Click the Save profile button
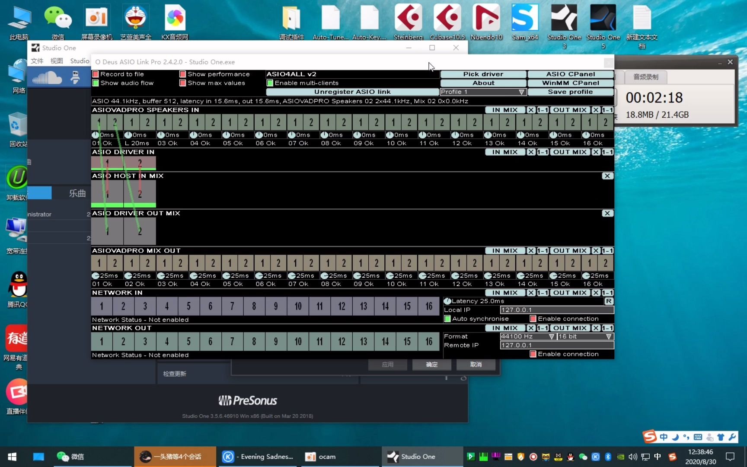This screenshot has height=467, width=747. click(x=571, y=92)
